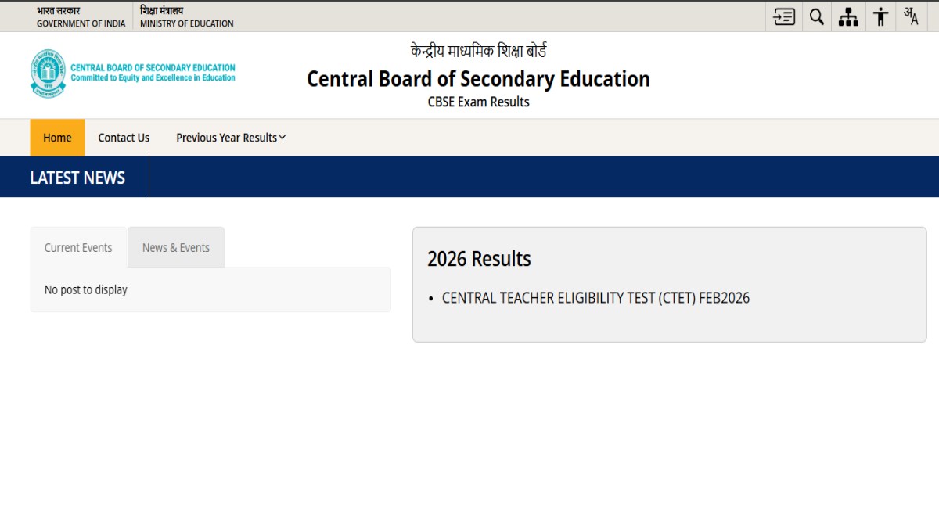Click the No post to display area

tap(86, 289)
